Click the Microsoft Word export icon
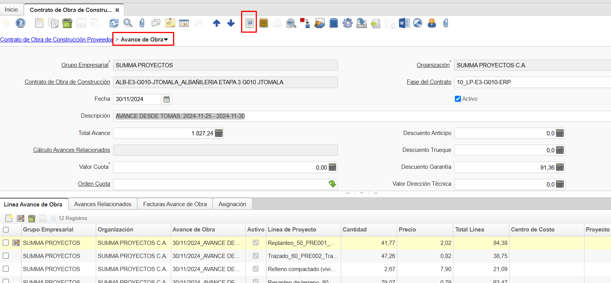The image size is (611, 283). pyautogui.click(x=404, y=23)
